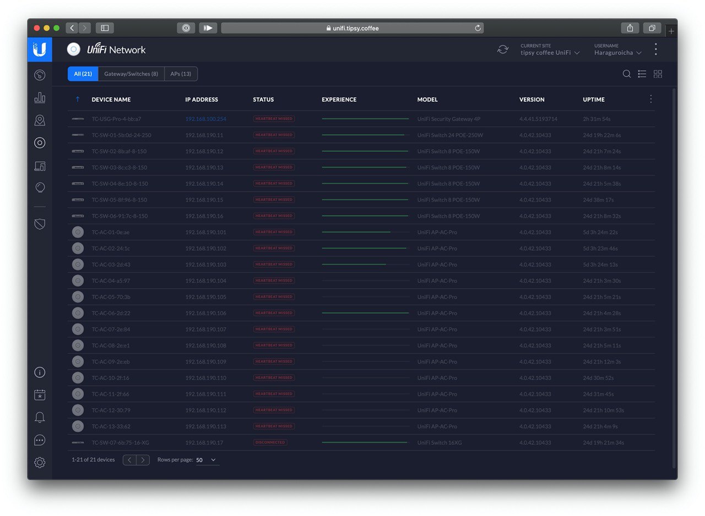The width and height of the screenshot is (705, 516).
Task: Open the three-dot menu beside the username
Action: pyautogui.click(x=655, y=50)
